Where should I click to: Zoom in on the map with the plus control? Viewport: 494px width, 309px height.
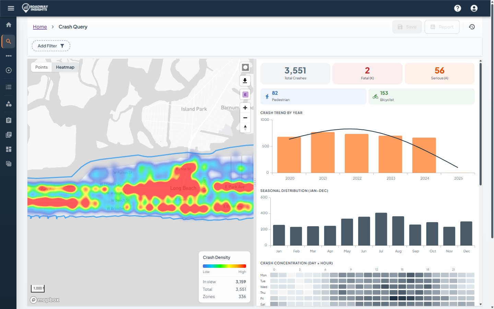point(245,107)
